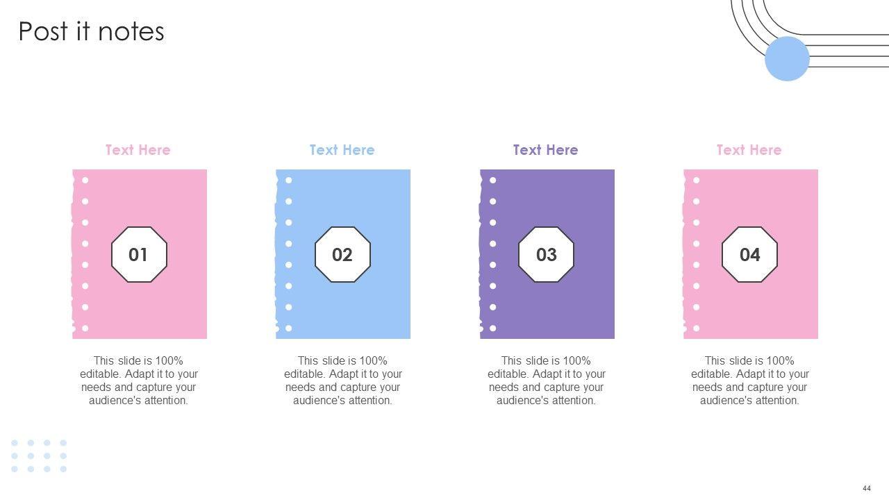Image resolution: width=889 pixels, height=500 pixels.
Task: Click the octagon badge numbered 03
Action: pos(547,254)
